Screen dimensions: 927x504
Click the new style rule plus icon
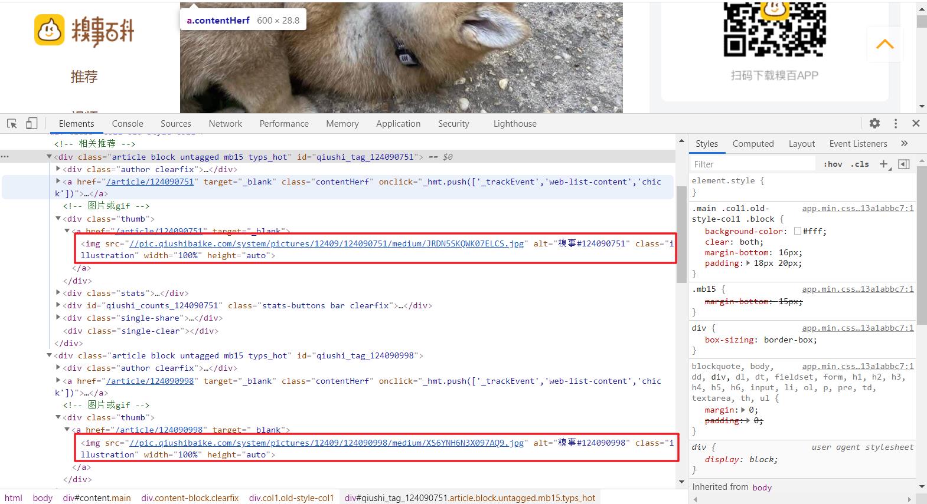pyautogui.click(x=884, y=164)
